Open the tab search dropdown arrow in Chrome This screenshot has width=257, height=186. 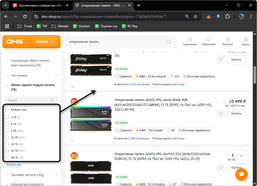pos(6,5)
